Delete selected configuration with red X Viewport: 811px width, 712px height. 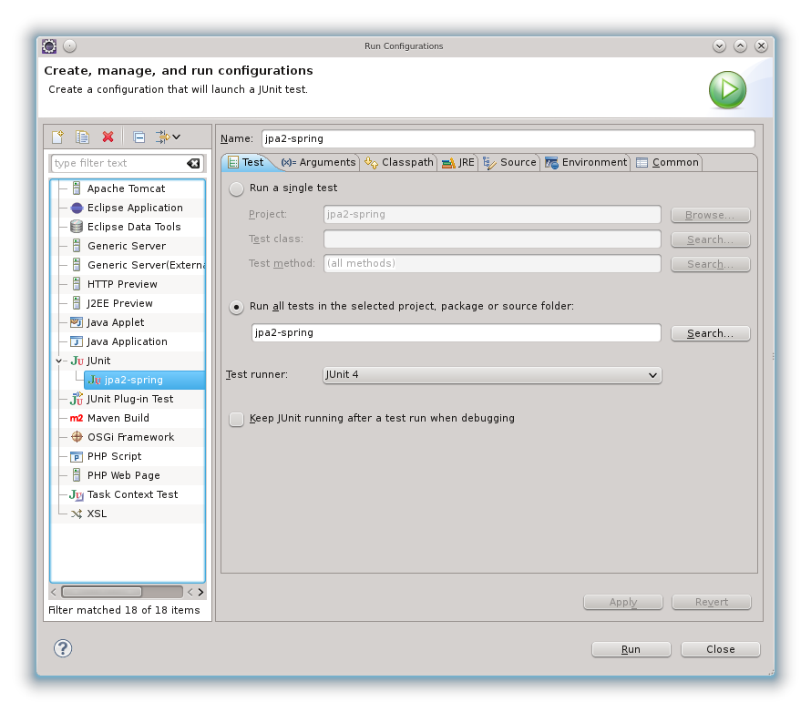108,137
